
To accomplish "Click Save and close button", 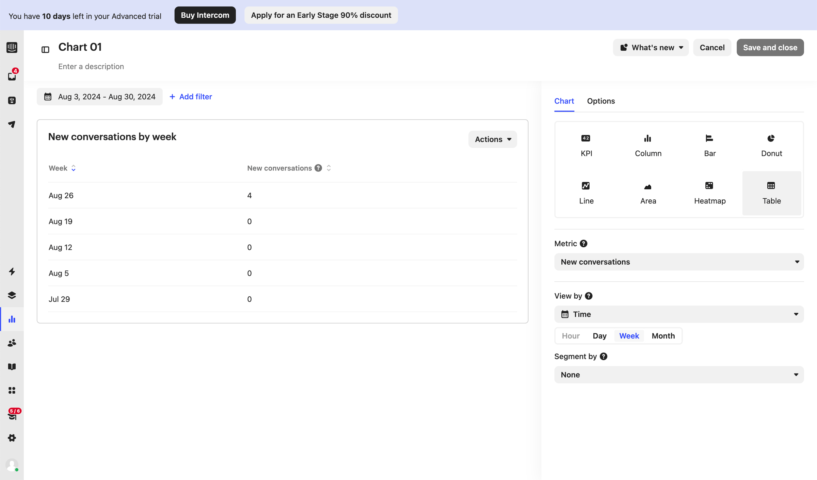I will click(x=770, y=48).
